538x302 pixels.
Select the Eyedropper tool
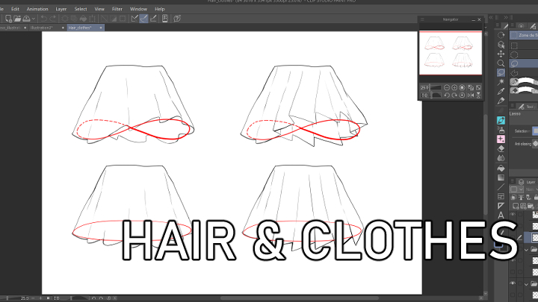pyautogui.click(x=501, y=92)
